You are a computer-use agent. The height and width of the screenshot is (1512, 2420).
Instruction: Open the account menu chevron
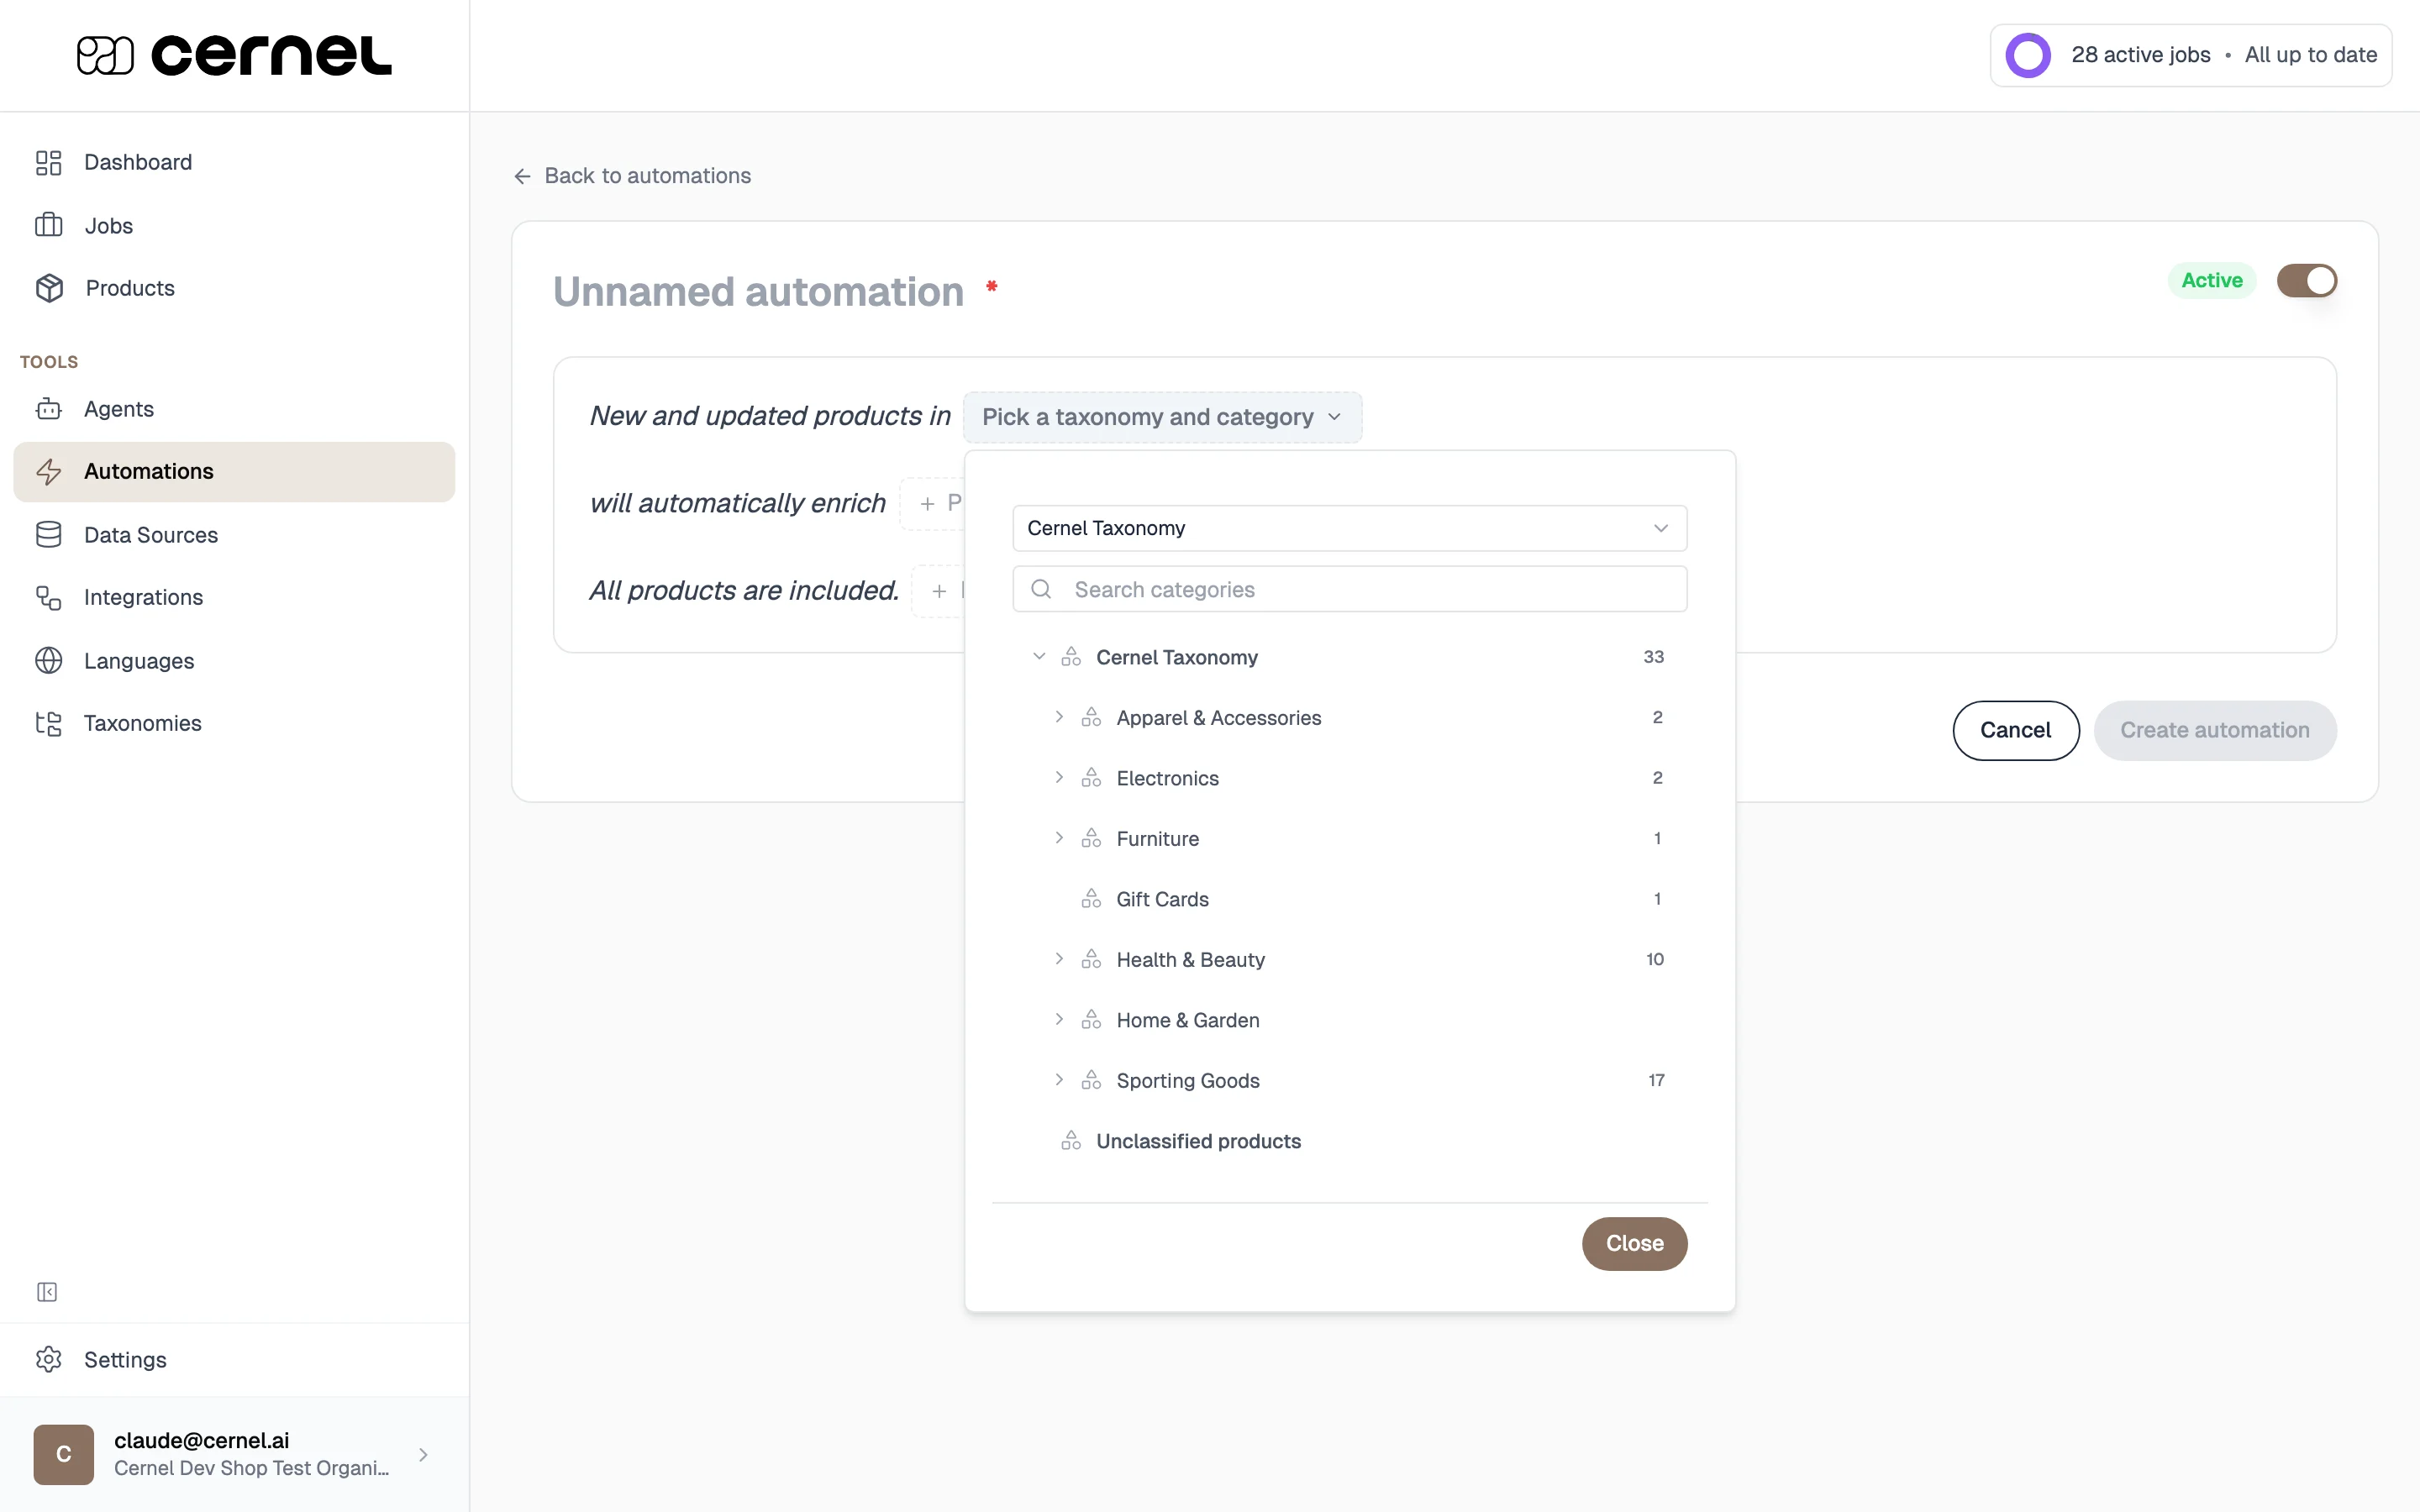click(423, 1455)
